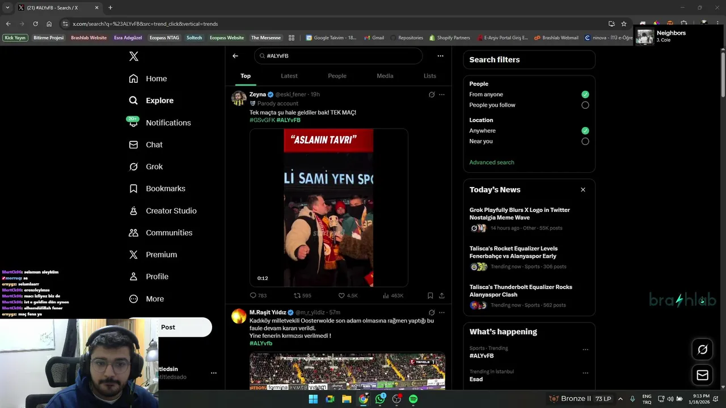
Task: Select People you follow option
Action: [585, 105]
